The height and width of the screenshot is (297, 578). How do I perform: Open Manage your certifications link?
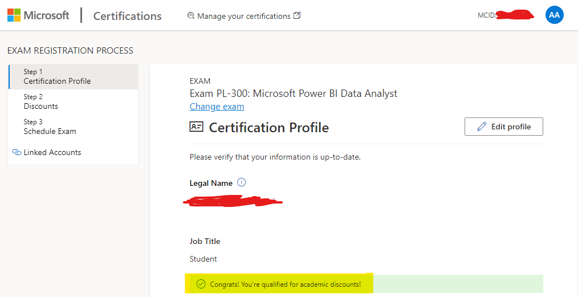[243, 16]
